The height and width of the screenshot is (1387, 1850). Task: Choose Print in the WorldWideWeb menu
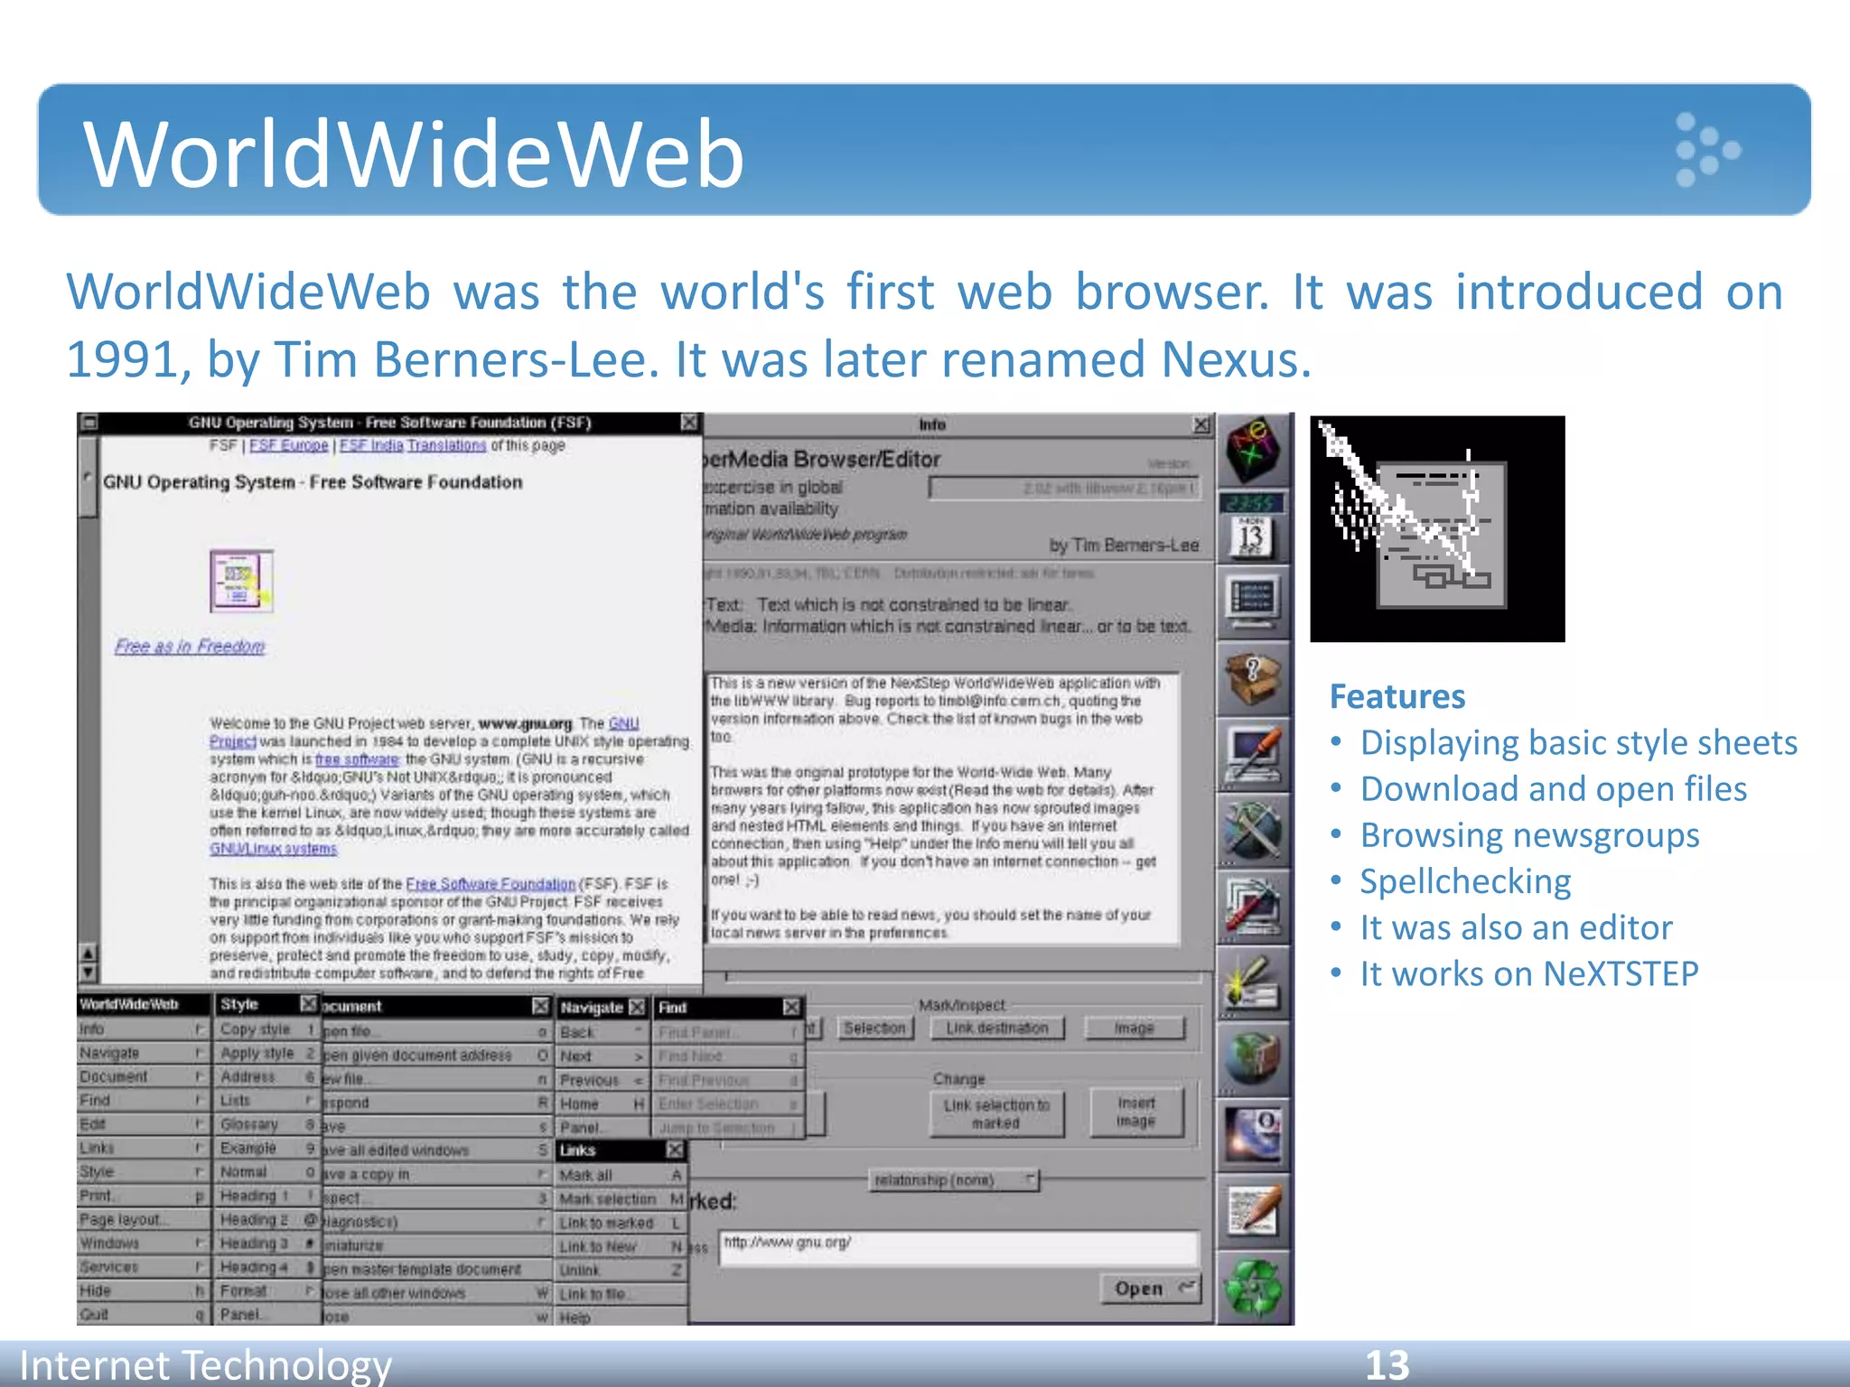point(143,1196)
